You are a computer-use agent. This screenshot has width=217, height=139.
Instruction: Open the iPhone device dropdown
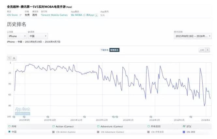point(17,36)
